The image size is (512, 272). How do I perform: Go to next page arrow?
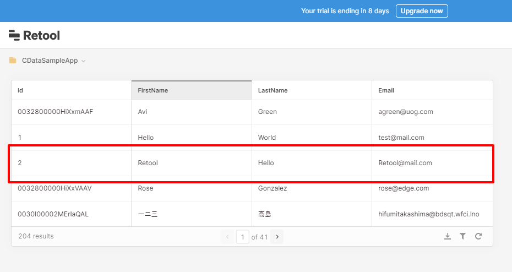pyautogui.click(x=277, y=237)
